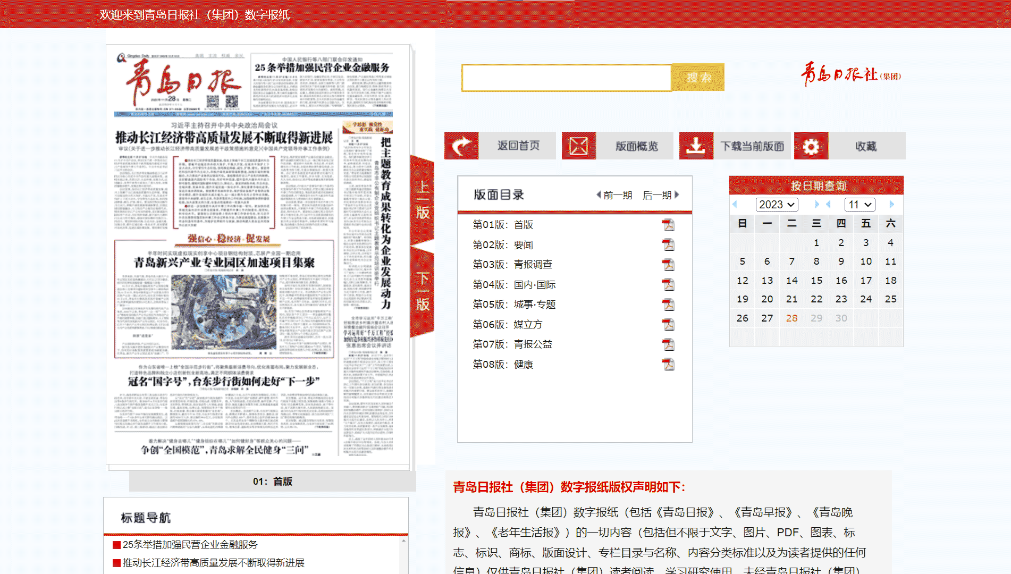Go to 后一期 next issue

click(x=661, y=195)
